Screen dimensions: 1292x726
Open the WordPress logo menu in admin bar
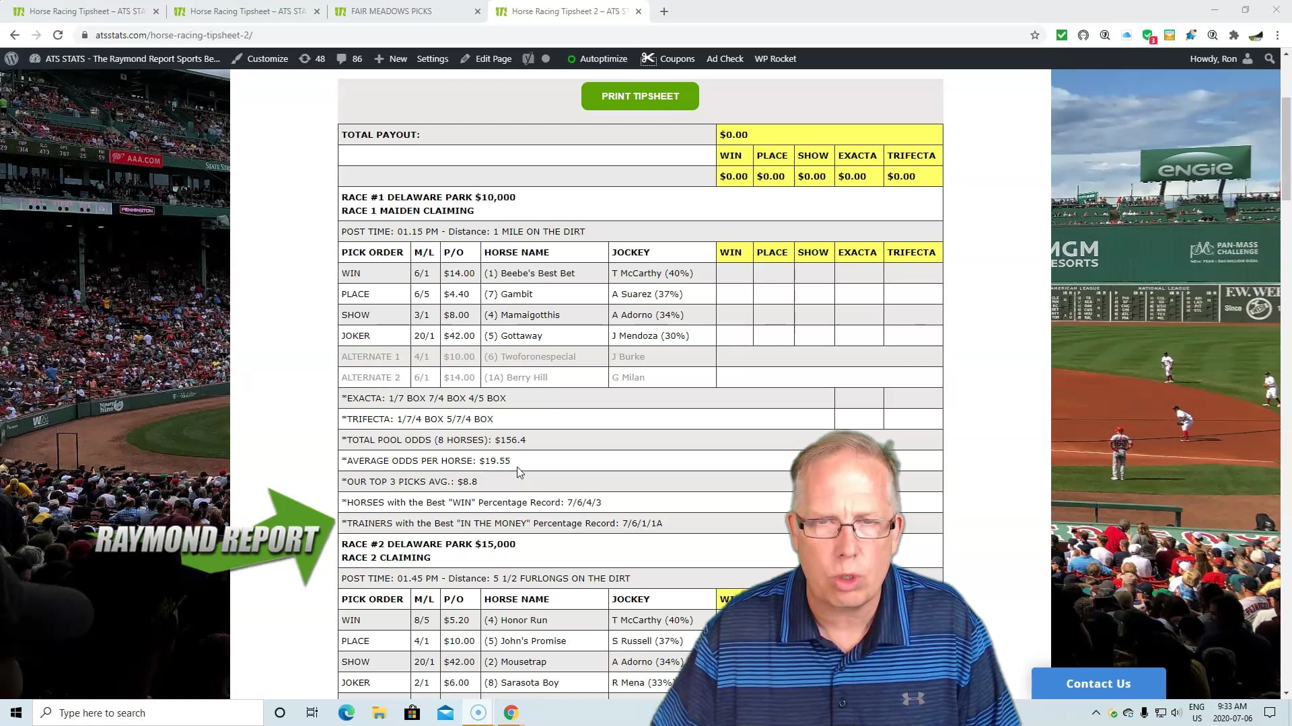[11, 58]
